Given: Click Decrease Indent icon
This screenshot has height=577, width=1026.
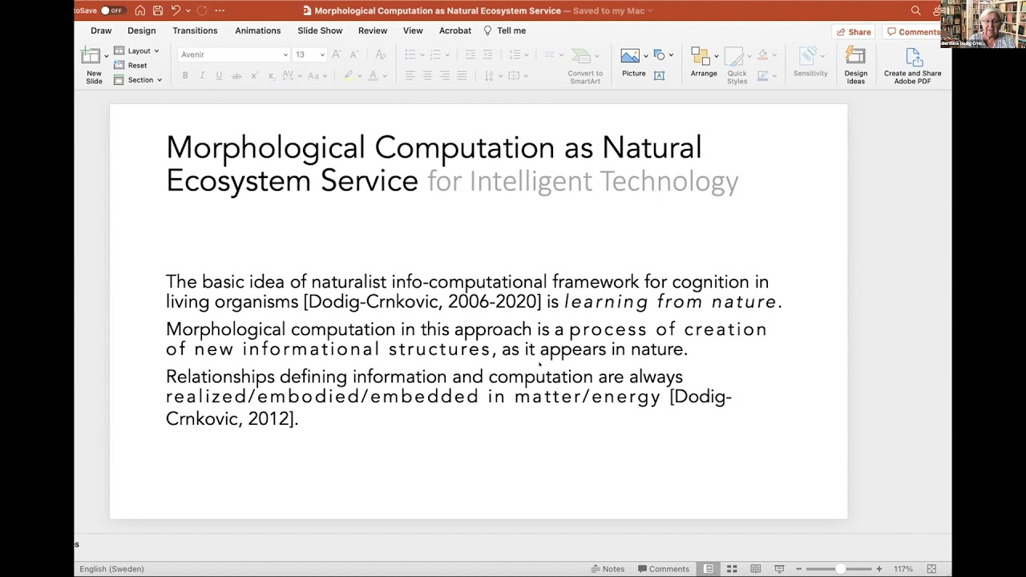Looking at the screenshot, I should (471, 54).
